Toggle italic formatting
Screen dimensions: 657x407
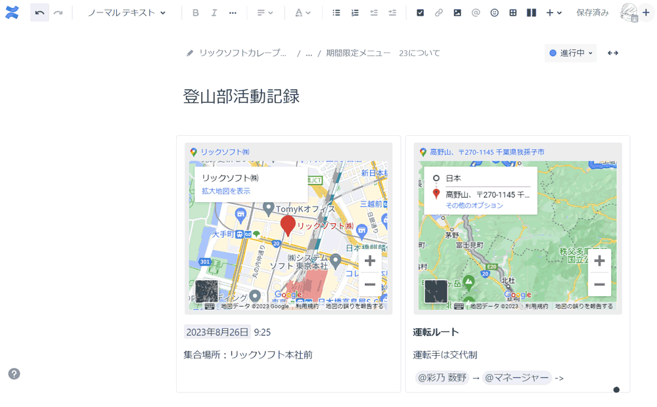point(214,13)
